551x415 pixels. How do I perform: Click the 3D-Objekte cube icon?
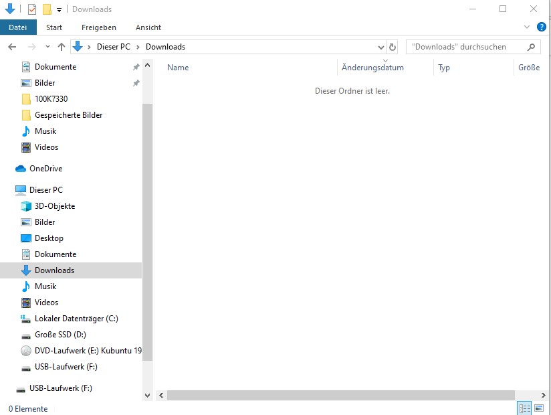coord(26,206)
